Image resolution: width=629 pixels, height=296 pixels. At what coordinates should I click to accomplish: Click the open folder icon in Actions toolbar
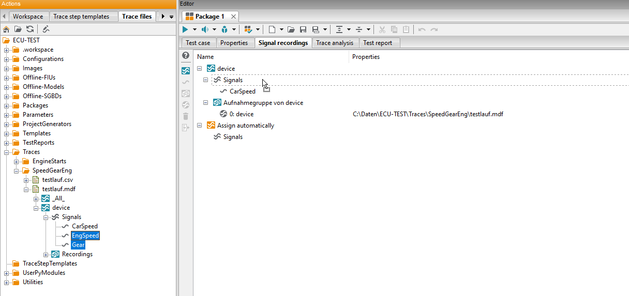18,29
